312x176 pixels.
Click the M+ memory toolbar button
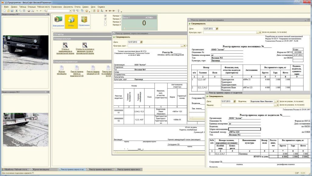tap(110, 11)
